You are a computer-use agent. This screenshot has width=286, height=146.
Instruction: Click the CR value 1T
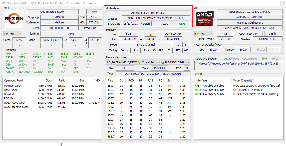coord(186,45)
